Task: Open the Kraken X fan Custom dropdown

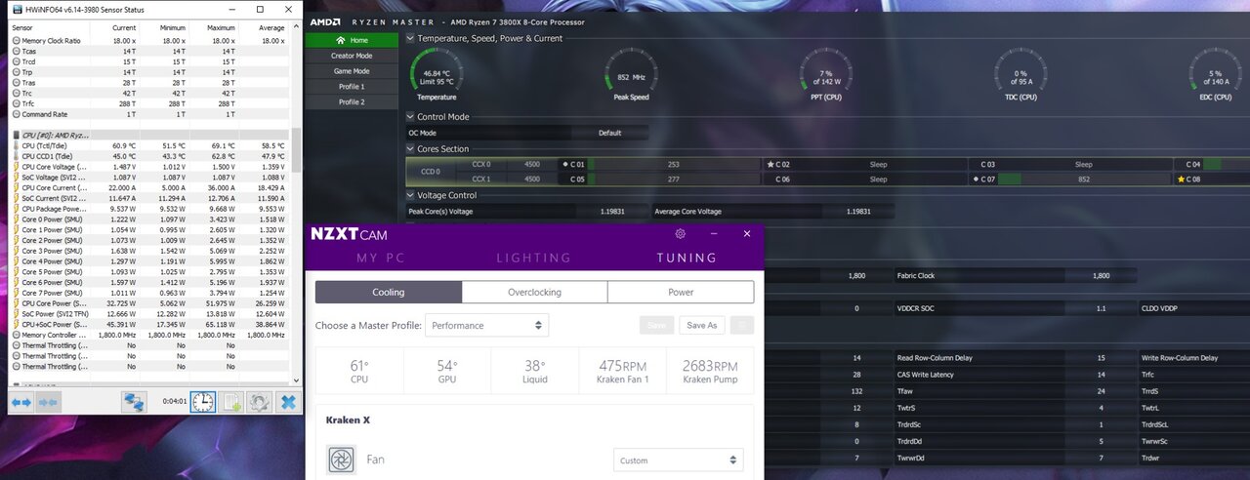Action: (x=679, y=460)
